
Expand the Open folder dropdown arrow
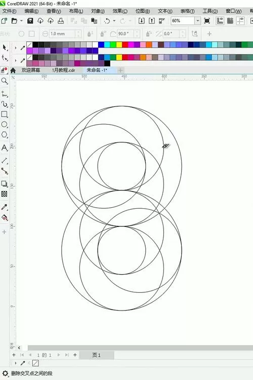[21, 21]
